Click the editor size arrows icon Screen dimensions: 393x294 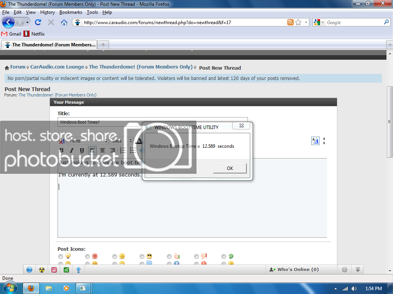pos(324,141)
